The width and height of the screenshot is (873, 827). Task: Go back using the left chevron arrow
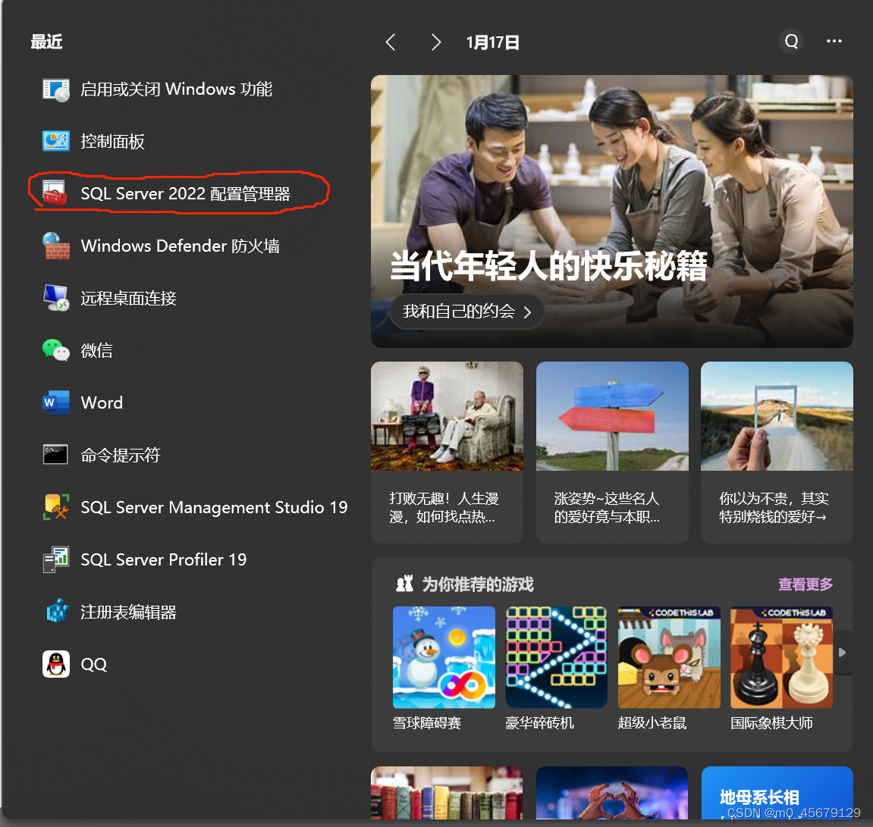pyautogui.click(x=390, y=42)
